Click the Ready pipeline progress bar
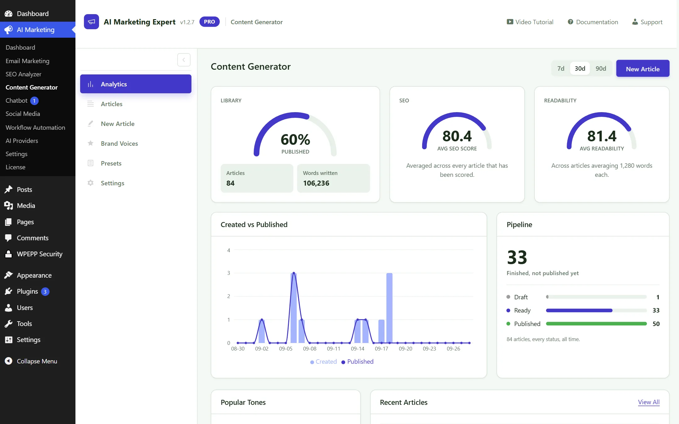 [x=596, y=310]
